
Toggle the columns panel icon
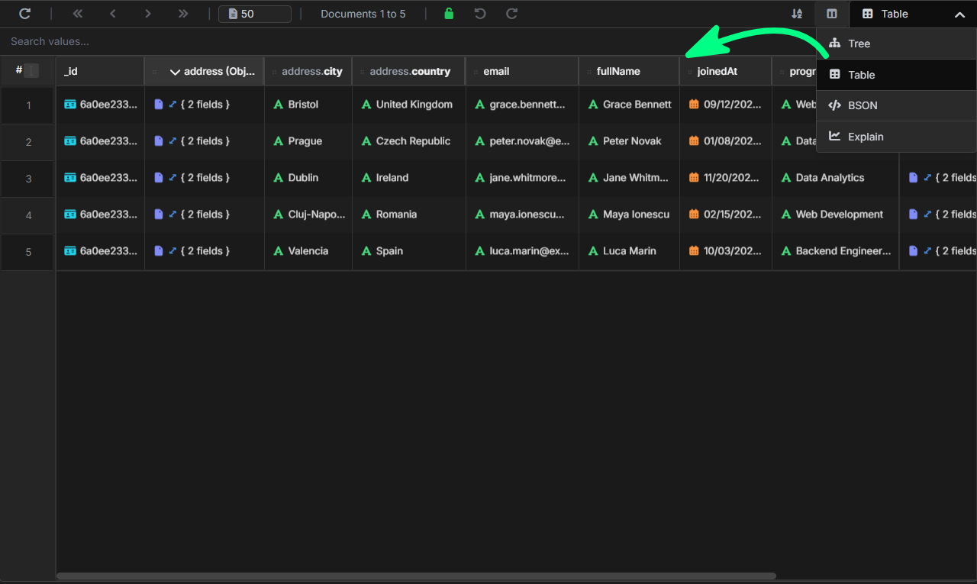(x=832, y=14)
